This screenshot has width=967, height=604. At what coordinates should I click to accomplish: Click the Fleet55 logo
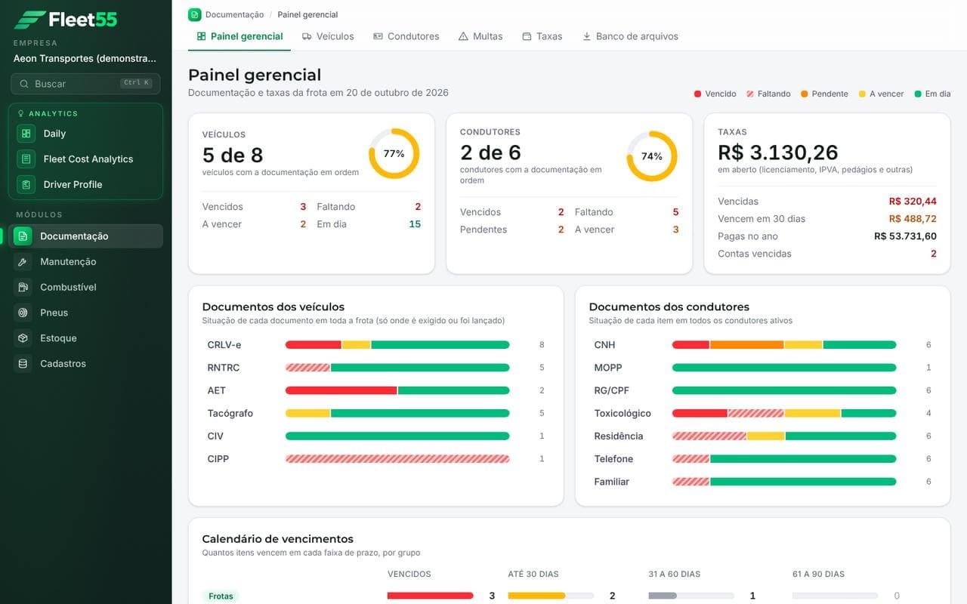click(x=66, y=20)
